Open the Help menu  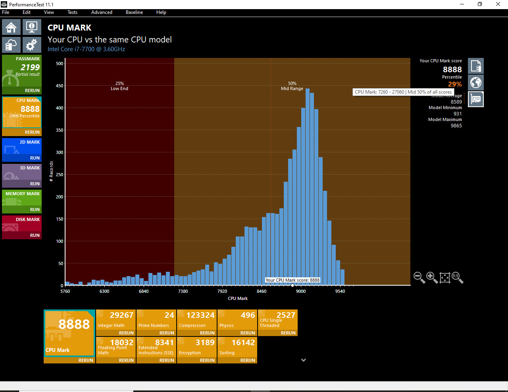pyautogui.click(x=161, y=12)
